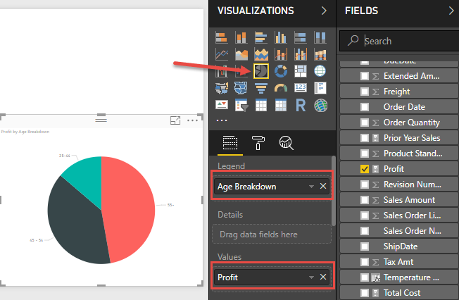Select the pie chart visualization
The image size is (459, 300).
tap(260, 70)
